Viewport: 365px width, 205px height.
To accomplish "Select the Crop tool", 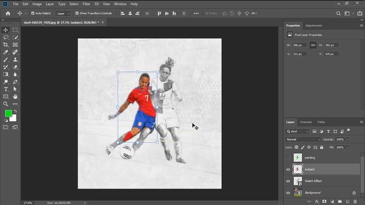I will tap(6, 44).
